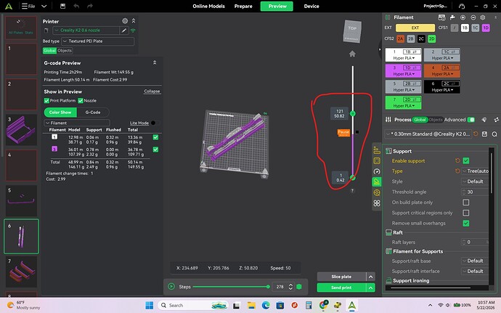Open the Creality K2 0.6 nozzle printer dropdown

[x=86, y=31]
